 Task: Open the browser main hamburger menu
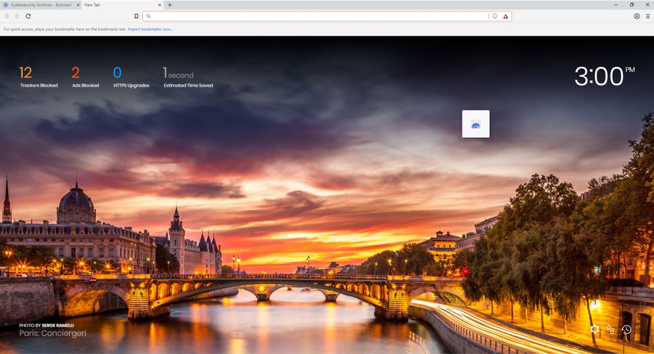(648, 16)
